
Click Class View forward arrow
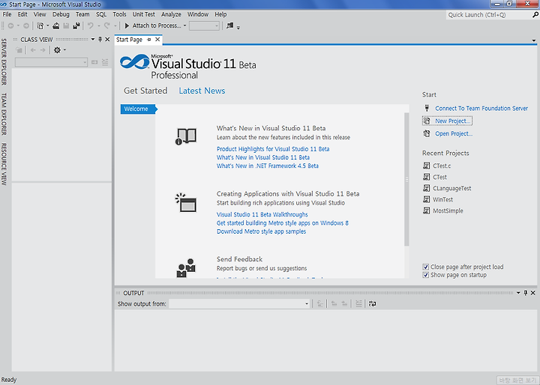43,50
